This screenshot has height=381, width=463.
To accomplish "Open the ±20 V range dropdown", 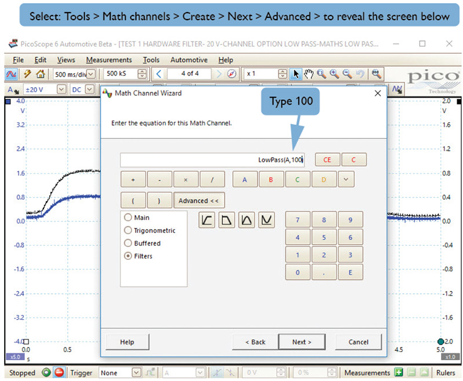I will pos(61,89).
